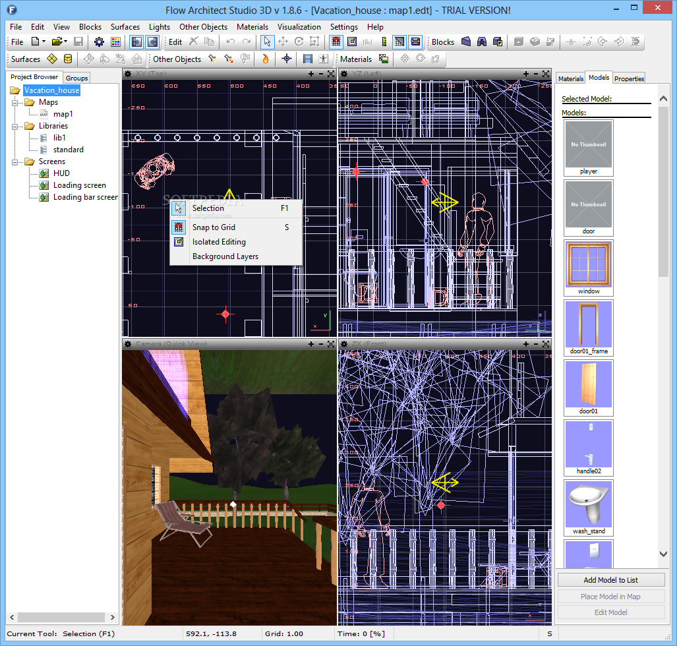Toggle Isolated Editing toolbar button
The height and width of the screenshot is (646, 677).
[352, 42]
